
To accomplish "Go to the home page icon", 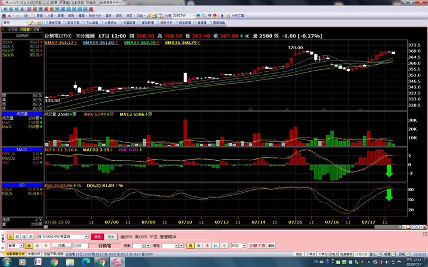I will (4, 16).
